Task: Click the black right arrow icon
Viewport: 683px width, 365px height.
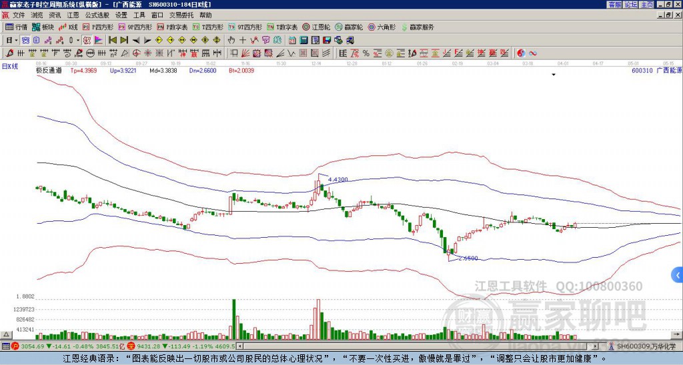Action: tap(147, 41)
